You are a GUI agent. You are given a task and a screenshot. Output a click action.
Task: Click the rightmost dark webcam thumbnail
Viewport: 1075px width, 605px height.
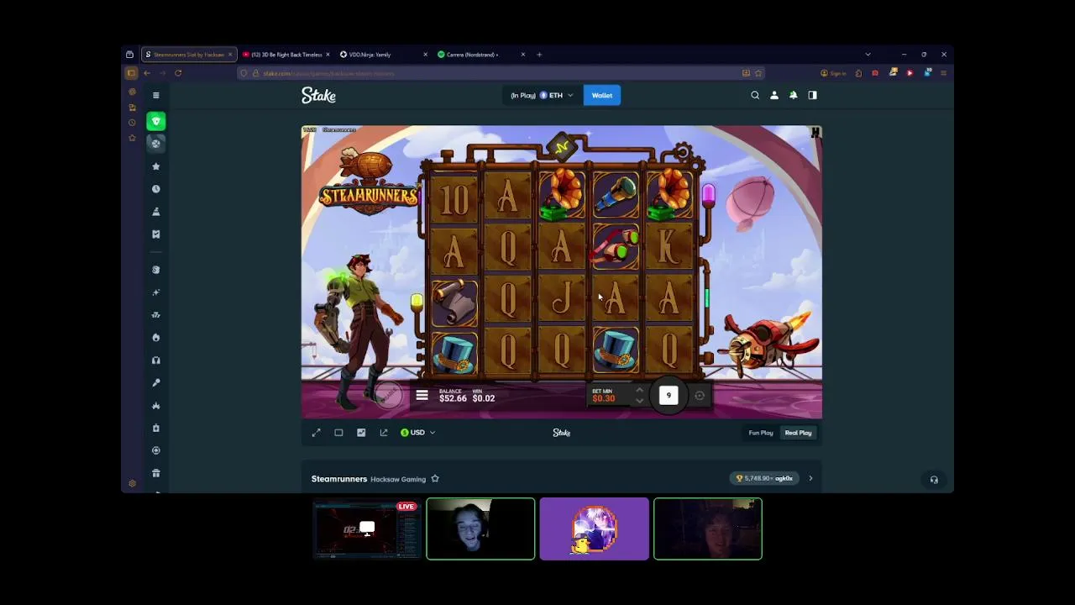point(708,529)
